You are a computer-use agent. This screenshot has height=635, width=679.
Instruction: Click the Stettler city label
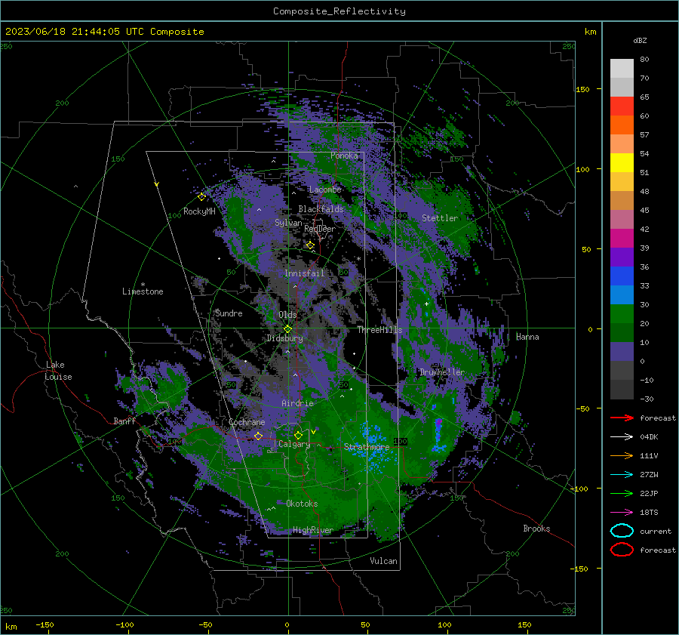440,218
